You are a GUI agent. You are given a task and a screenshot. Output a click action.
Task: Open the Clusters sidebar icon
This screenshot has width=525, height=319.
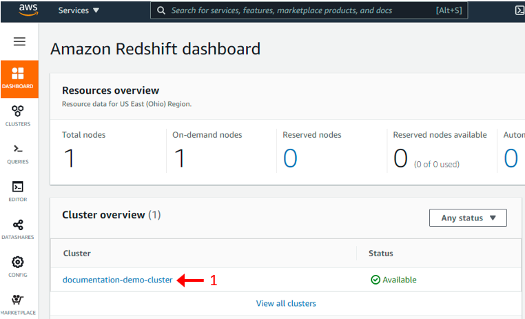coord(18,115)
